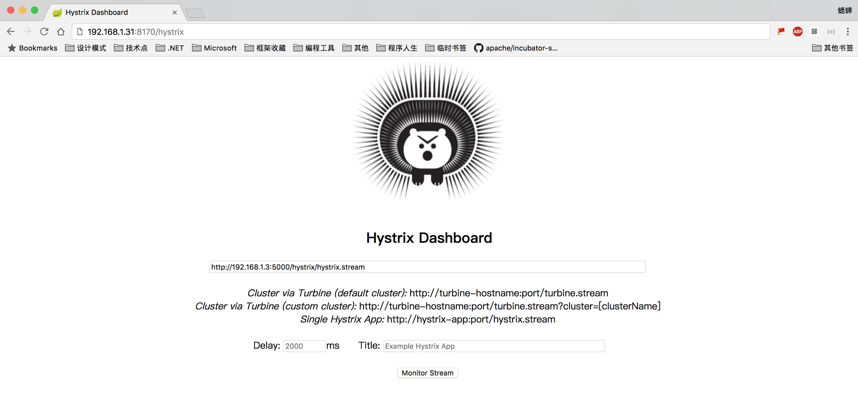
Task: Open the curly braces JSON extension icon
Action: pyautogui.click(x=831, y=32)
